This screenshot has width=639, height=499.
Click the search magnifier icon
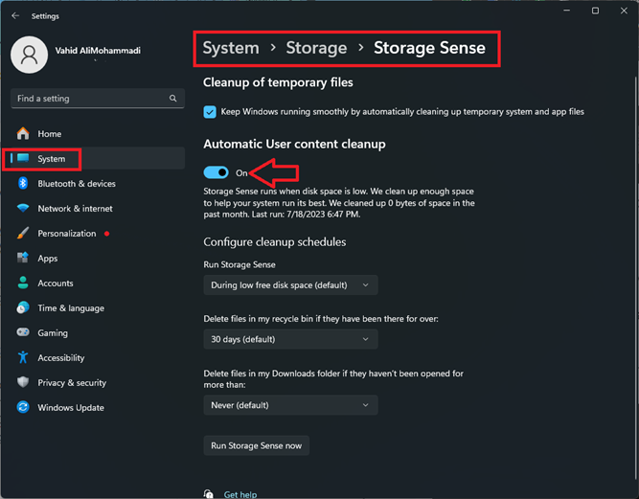pyautogui.click(x=172, y=98)
